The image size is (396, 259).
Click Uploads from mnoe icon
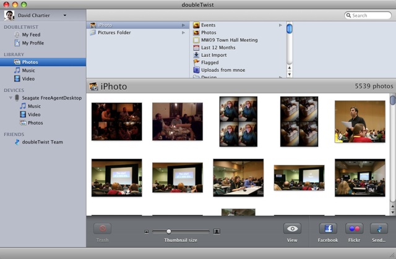click(196, 70)
